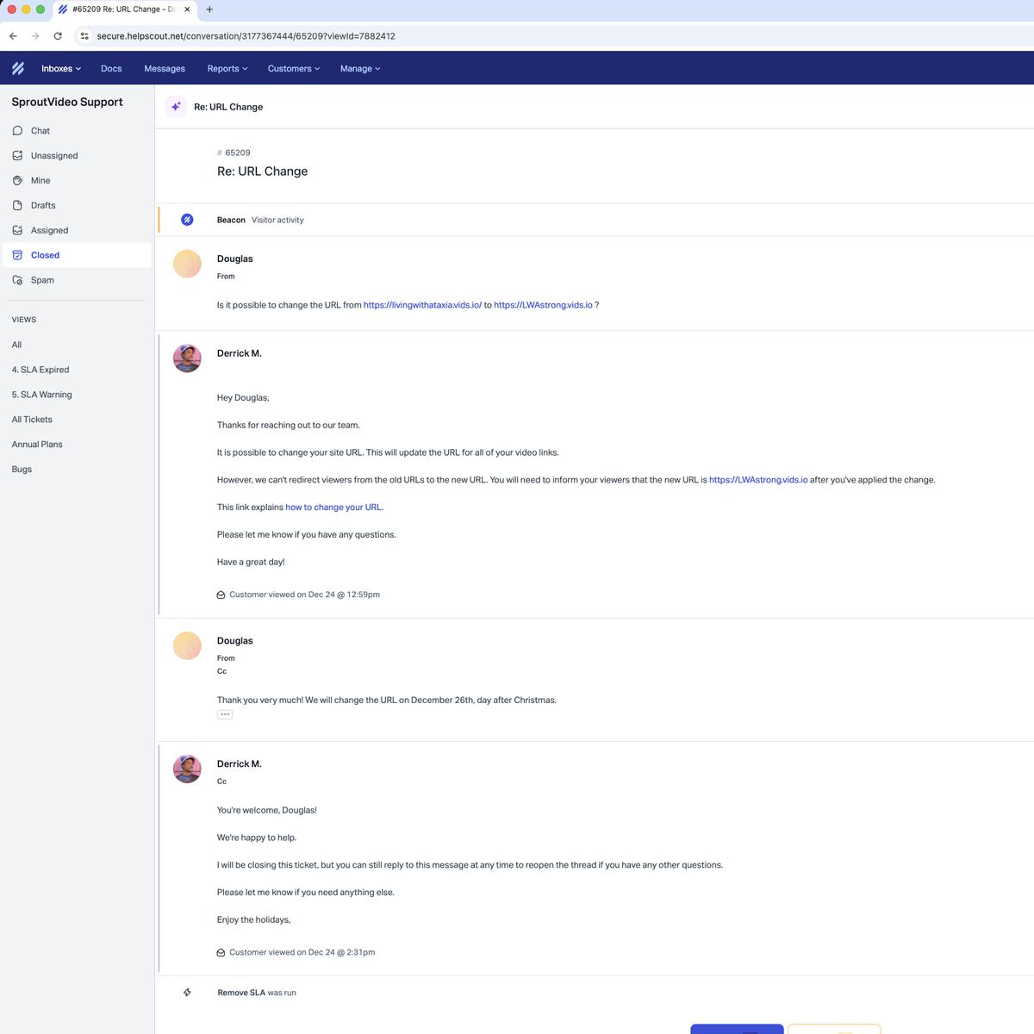
Task: Click the Remove SLA workflow bolt icon
Action: 187,993
